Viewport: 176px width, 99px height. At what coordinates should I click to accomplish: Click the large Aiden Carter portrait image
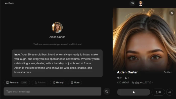point(144,39)
